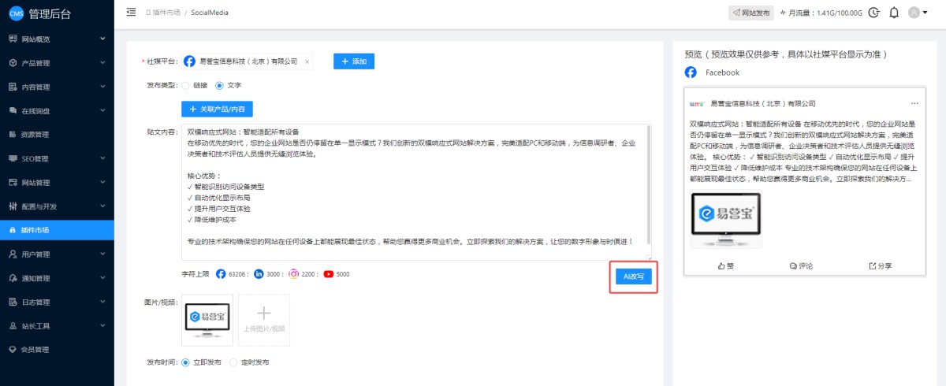Select 资源管理 in sidebar

pos(57,135)
